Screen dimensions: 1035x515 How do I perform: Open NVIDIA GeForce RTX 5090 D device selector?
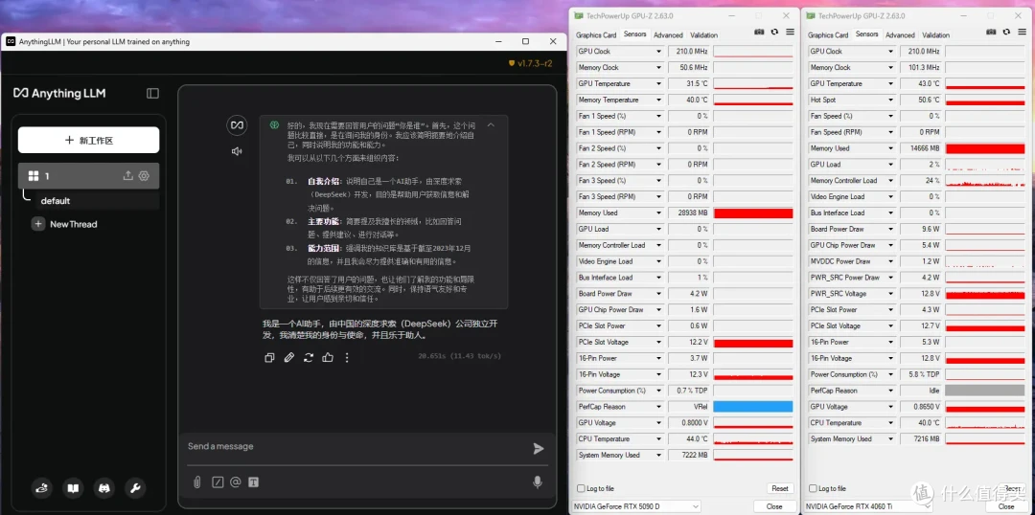[x=635, y=506]
